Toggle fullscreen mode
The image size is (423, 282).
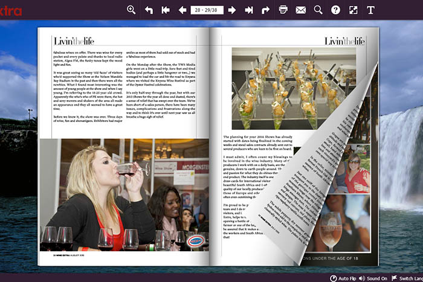(353, 10)
